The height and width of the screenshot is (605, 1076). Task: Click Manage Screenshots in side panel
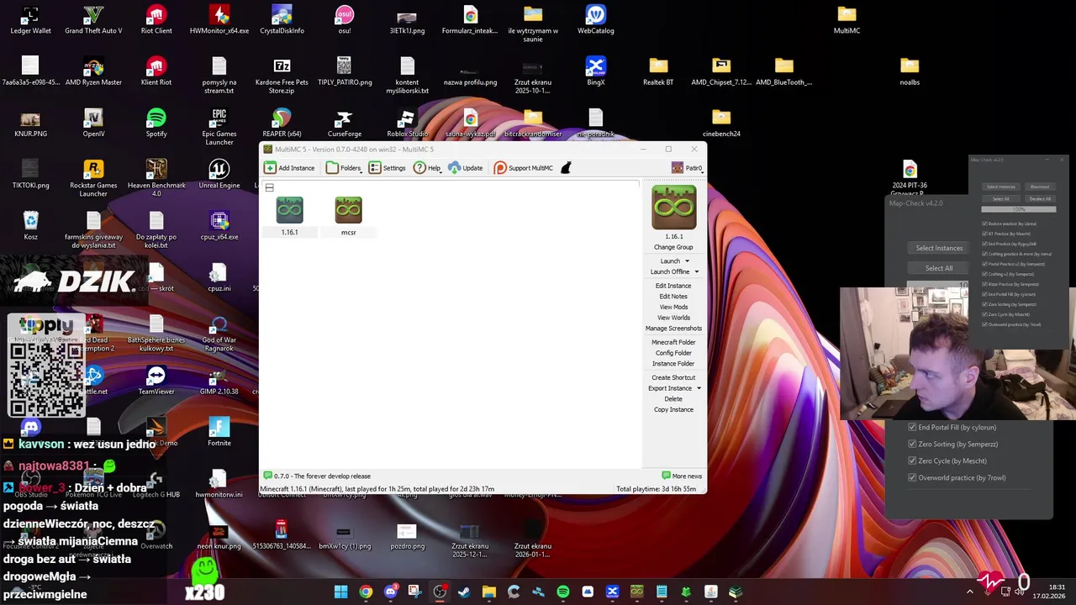(673, 329)
